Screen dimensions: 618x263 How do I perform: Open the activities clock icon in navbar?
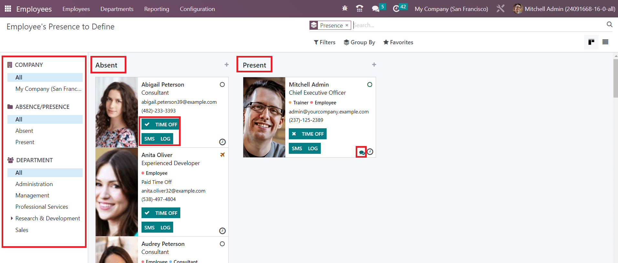396,9
